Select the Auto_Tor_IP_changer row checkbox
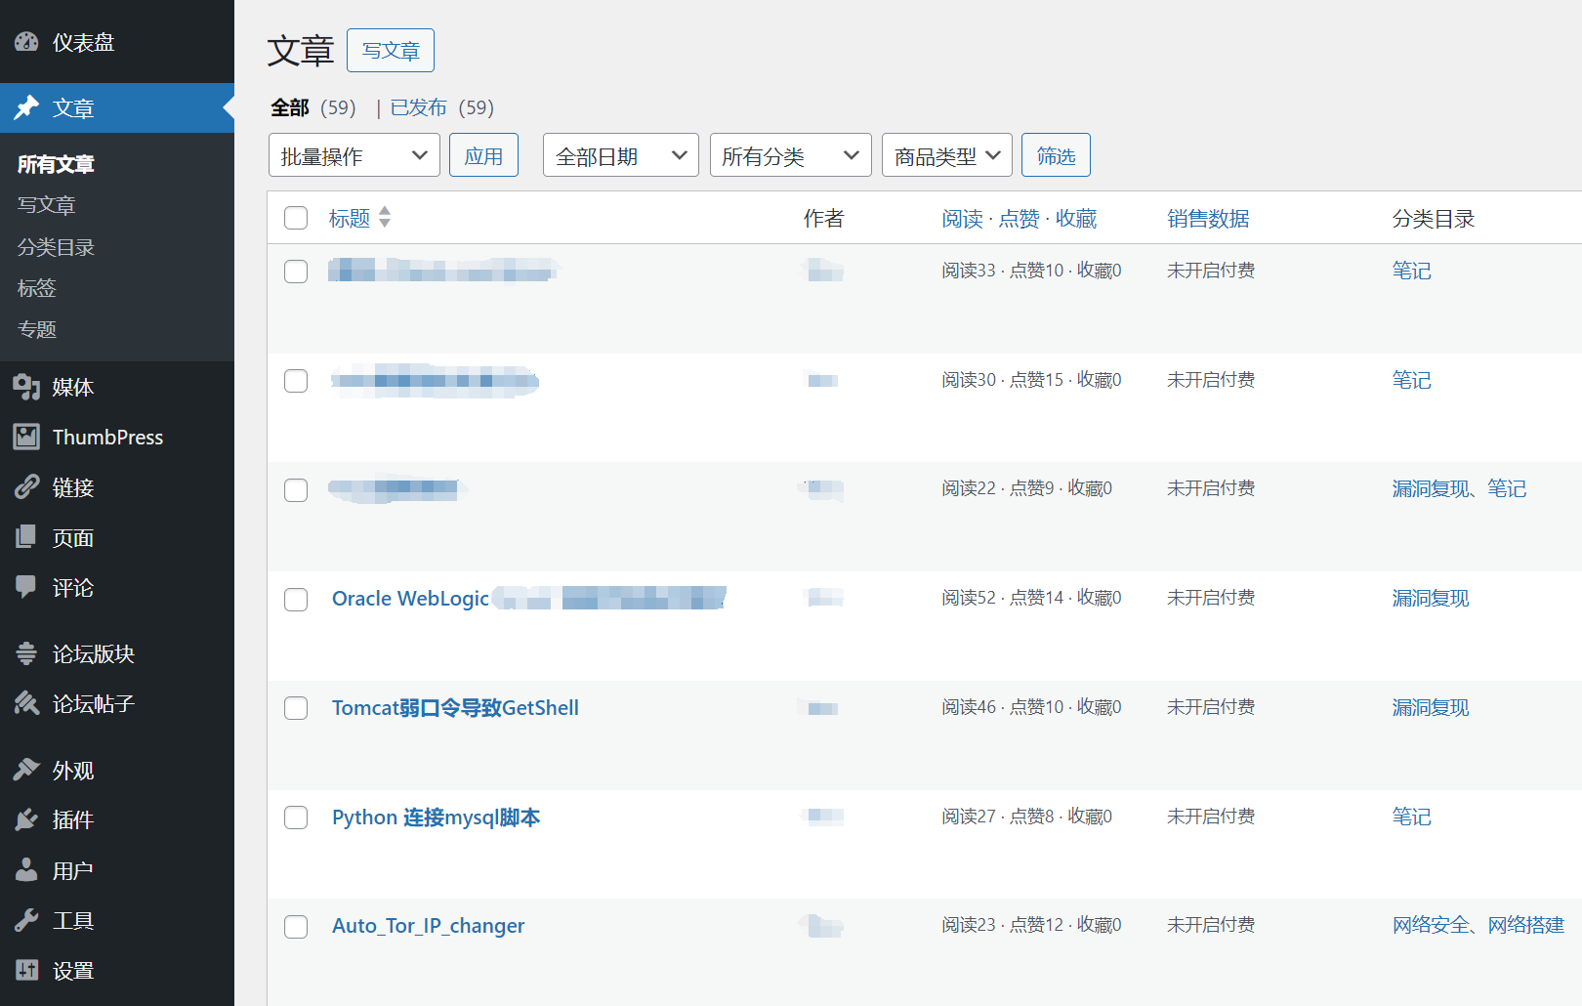This screenshot has width=1582, height=1006. 296,927
